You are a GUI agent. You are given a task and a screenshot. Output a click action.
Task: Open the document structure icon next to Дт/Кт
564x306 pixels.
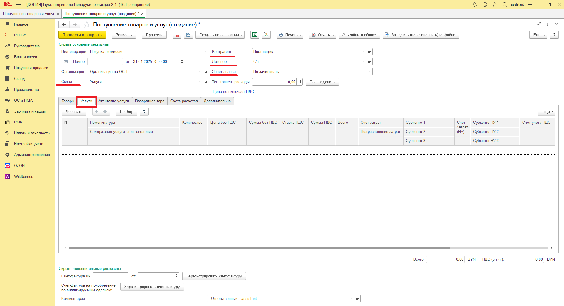click(x=188, y=35)
